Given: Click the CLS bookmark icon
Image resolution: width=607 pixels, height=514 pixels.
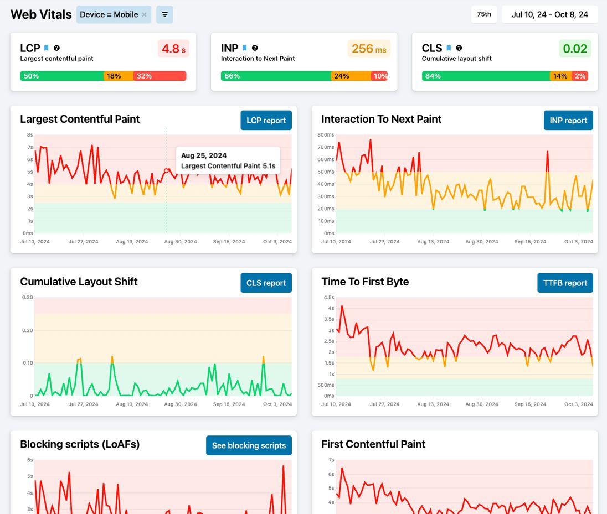Looking at the screenshot, I should click(449, 48).
